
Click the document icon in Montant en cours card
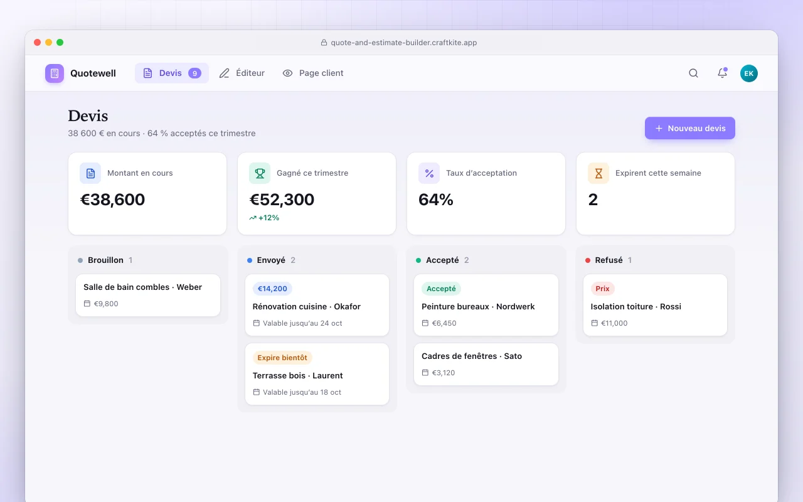90,173
